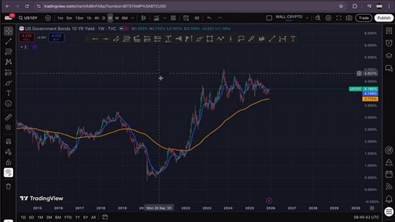
Task: Click the ruler measure tool
Action: click(x=8, y=117)
